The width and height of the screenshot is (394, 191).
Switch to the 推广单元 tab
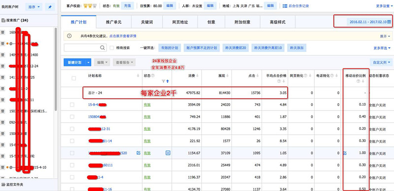tap(114, 22)
